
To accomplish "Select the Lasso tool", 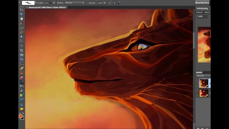I will tap(21, 32).
